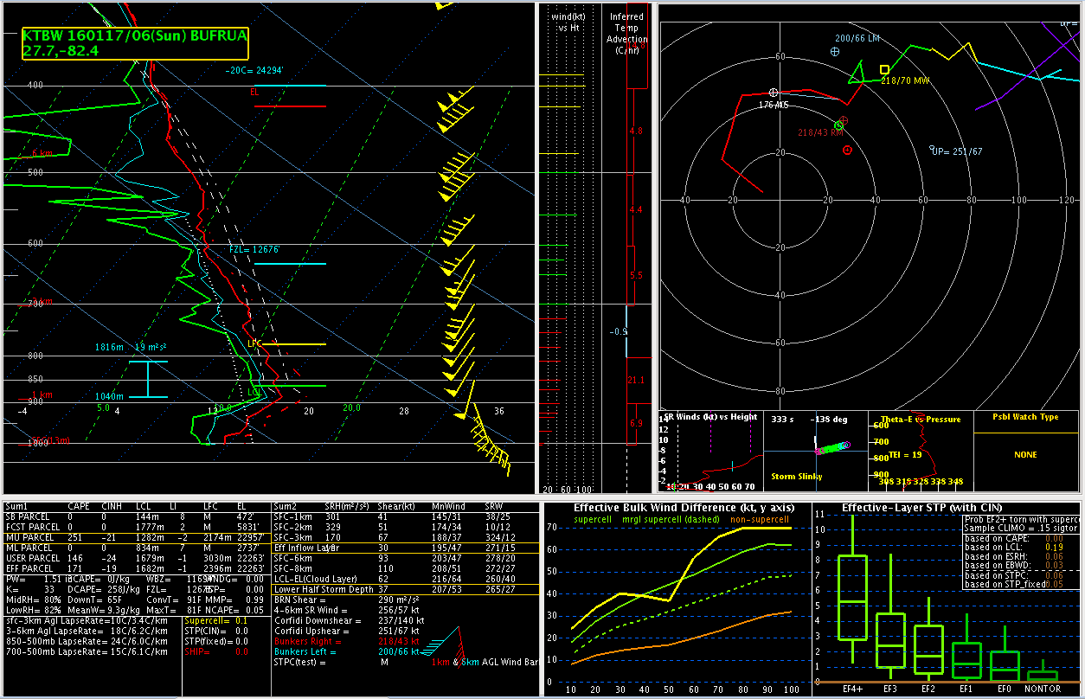This screenshot has width=1085, height=699.
Task: Click the yellow Supercell= 0.1 value
Action: tap(216, 620)
